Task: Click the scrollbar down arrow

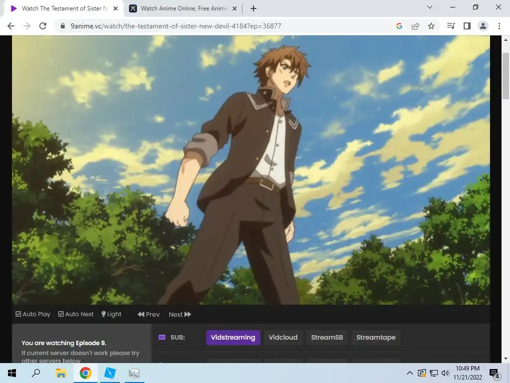Action: click(x=506, y=359)
